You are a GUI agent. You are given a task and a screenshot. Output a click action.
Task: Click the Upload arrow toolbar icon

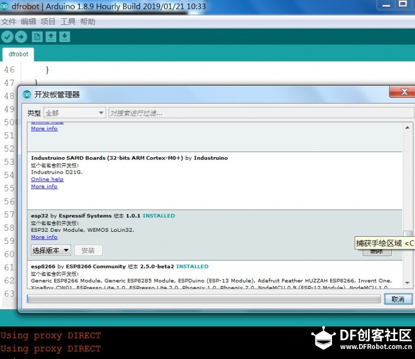[21, 37]
